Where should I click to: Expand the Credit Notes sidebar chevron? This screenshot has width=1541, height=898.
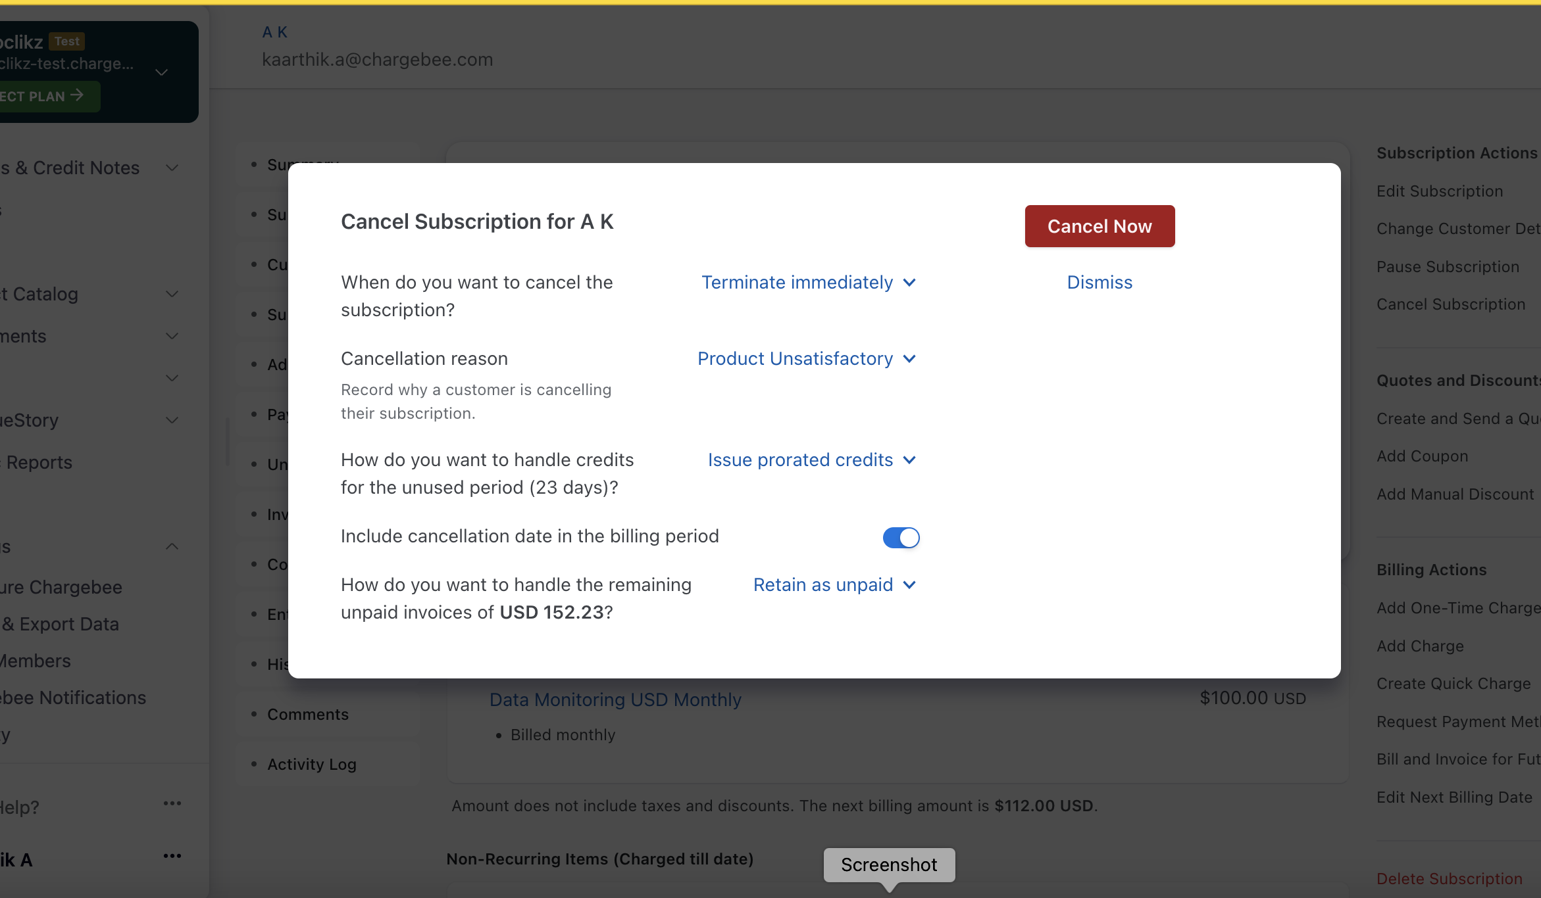[x=172, y=168]
